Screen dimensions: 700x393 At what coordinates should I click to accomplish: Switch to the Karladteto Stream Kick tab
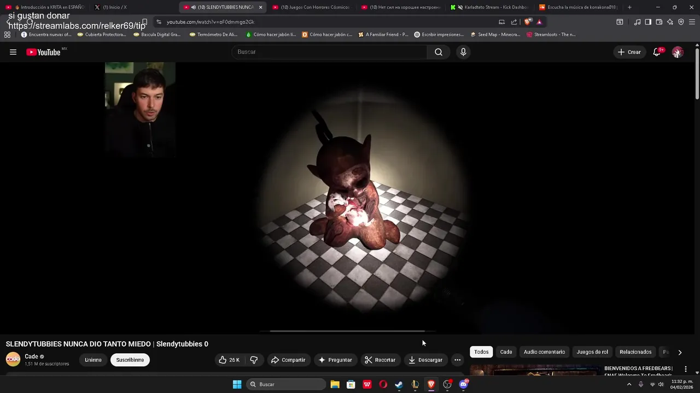pyautogui.click(x=489, y=7)
